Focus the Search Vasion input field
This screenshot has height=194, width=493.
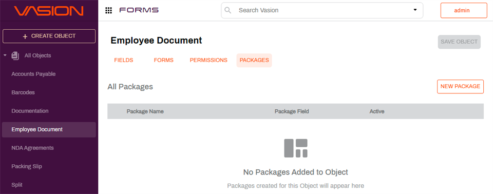point(322,10)
